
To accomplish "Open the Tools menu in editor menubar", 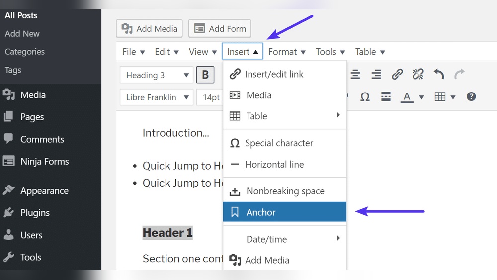I will coord(331,52).
